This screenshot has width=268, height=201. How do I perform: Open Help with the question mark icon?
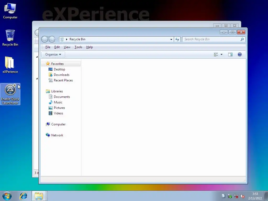[240, 54]
